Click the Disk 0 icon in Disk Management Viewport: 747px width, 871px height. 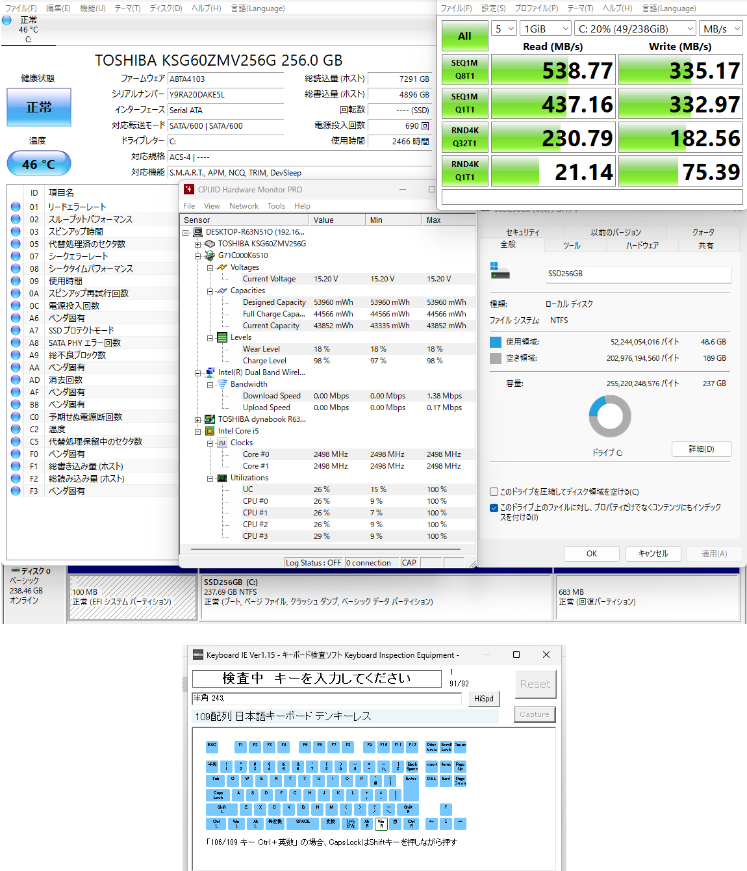[16, 571]
